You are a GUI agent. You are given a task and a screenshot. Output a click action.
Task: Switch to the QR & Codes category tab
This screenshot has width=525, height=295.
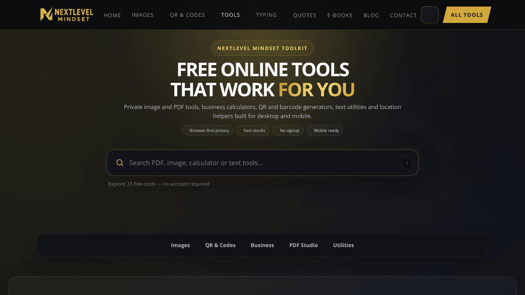coord(220,245)
